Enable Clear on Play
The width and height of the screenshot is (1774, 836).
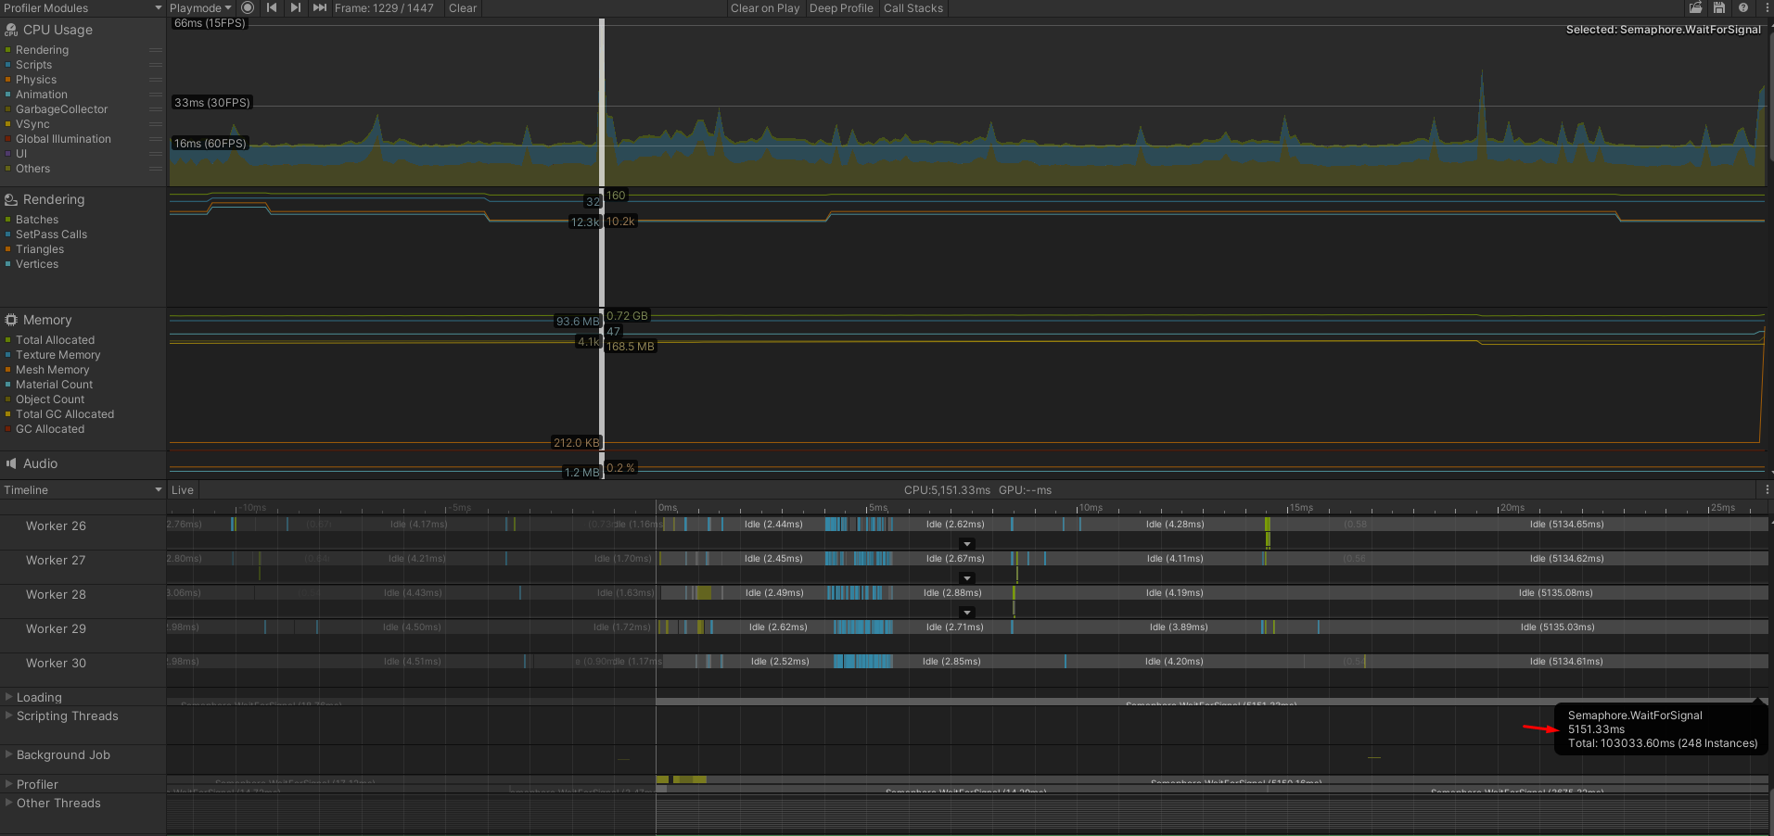click(764, 7)
